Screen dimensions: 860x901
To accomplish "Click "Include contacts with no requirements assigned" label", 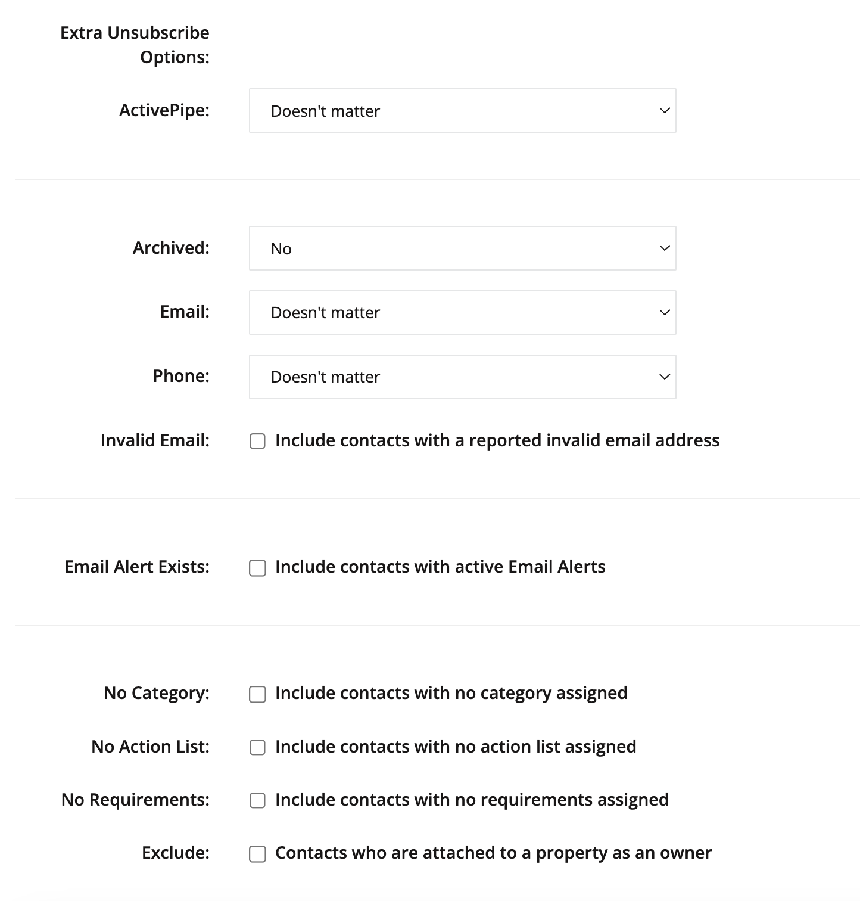I will click(472, 800).
